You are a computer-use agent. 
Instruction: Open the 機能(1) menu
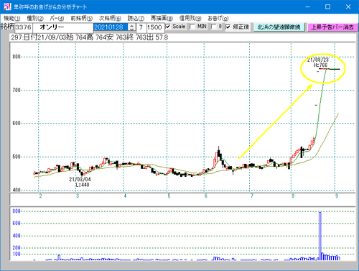12,18
